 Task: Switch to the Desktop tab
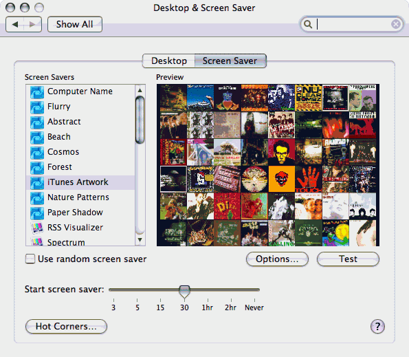(169, 61)
